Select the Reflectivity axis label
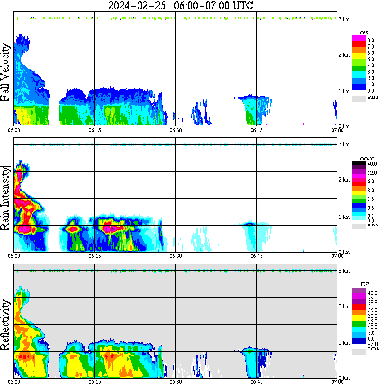Viewport: 382px width, 390px height. coord(5,324)
